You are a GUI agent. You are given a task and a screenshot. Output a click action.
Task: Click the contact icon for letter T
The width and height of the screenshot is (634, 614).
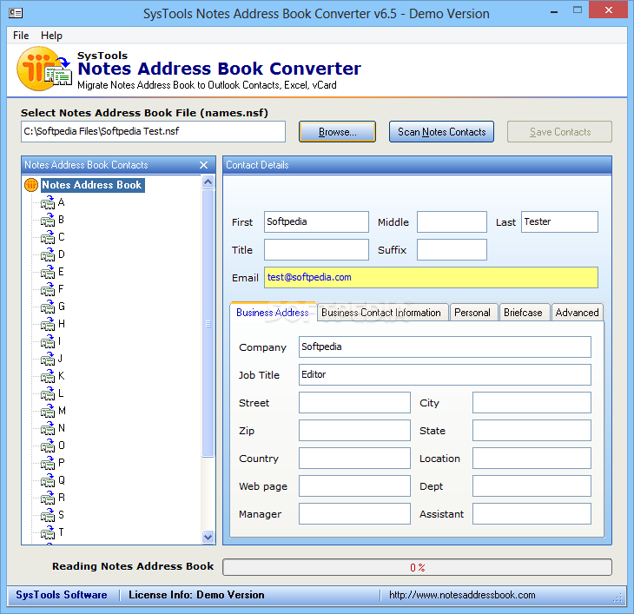[x=48, y=532]
